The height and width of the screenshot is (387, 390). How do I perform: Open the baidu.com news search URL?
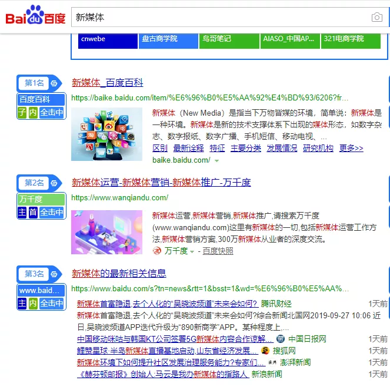pyautogui.click(x=210, y=289)
